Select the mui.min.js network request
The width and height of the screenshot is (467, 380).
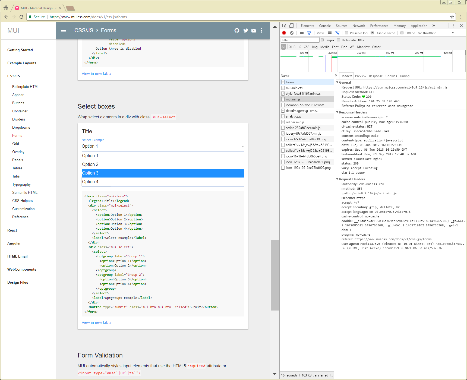293,99
